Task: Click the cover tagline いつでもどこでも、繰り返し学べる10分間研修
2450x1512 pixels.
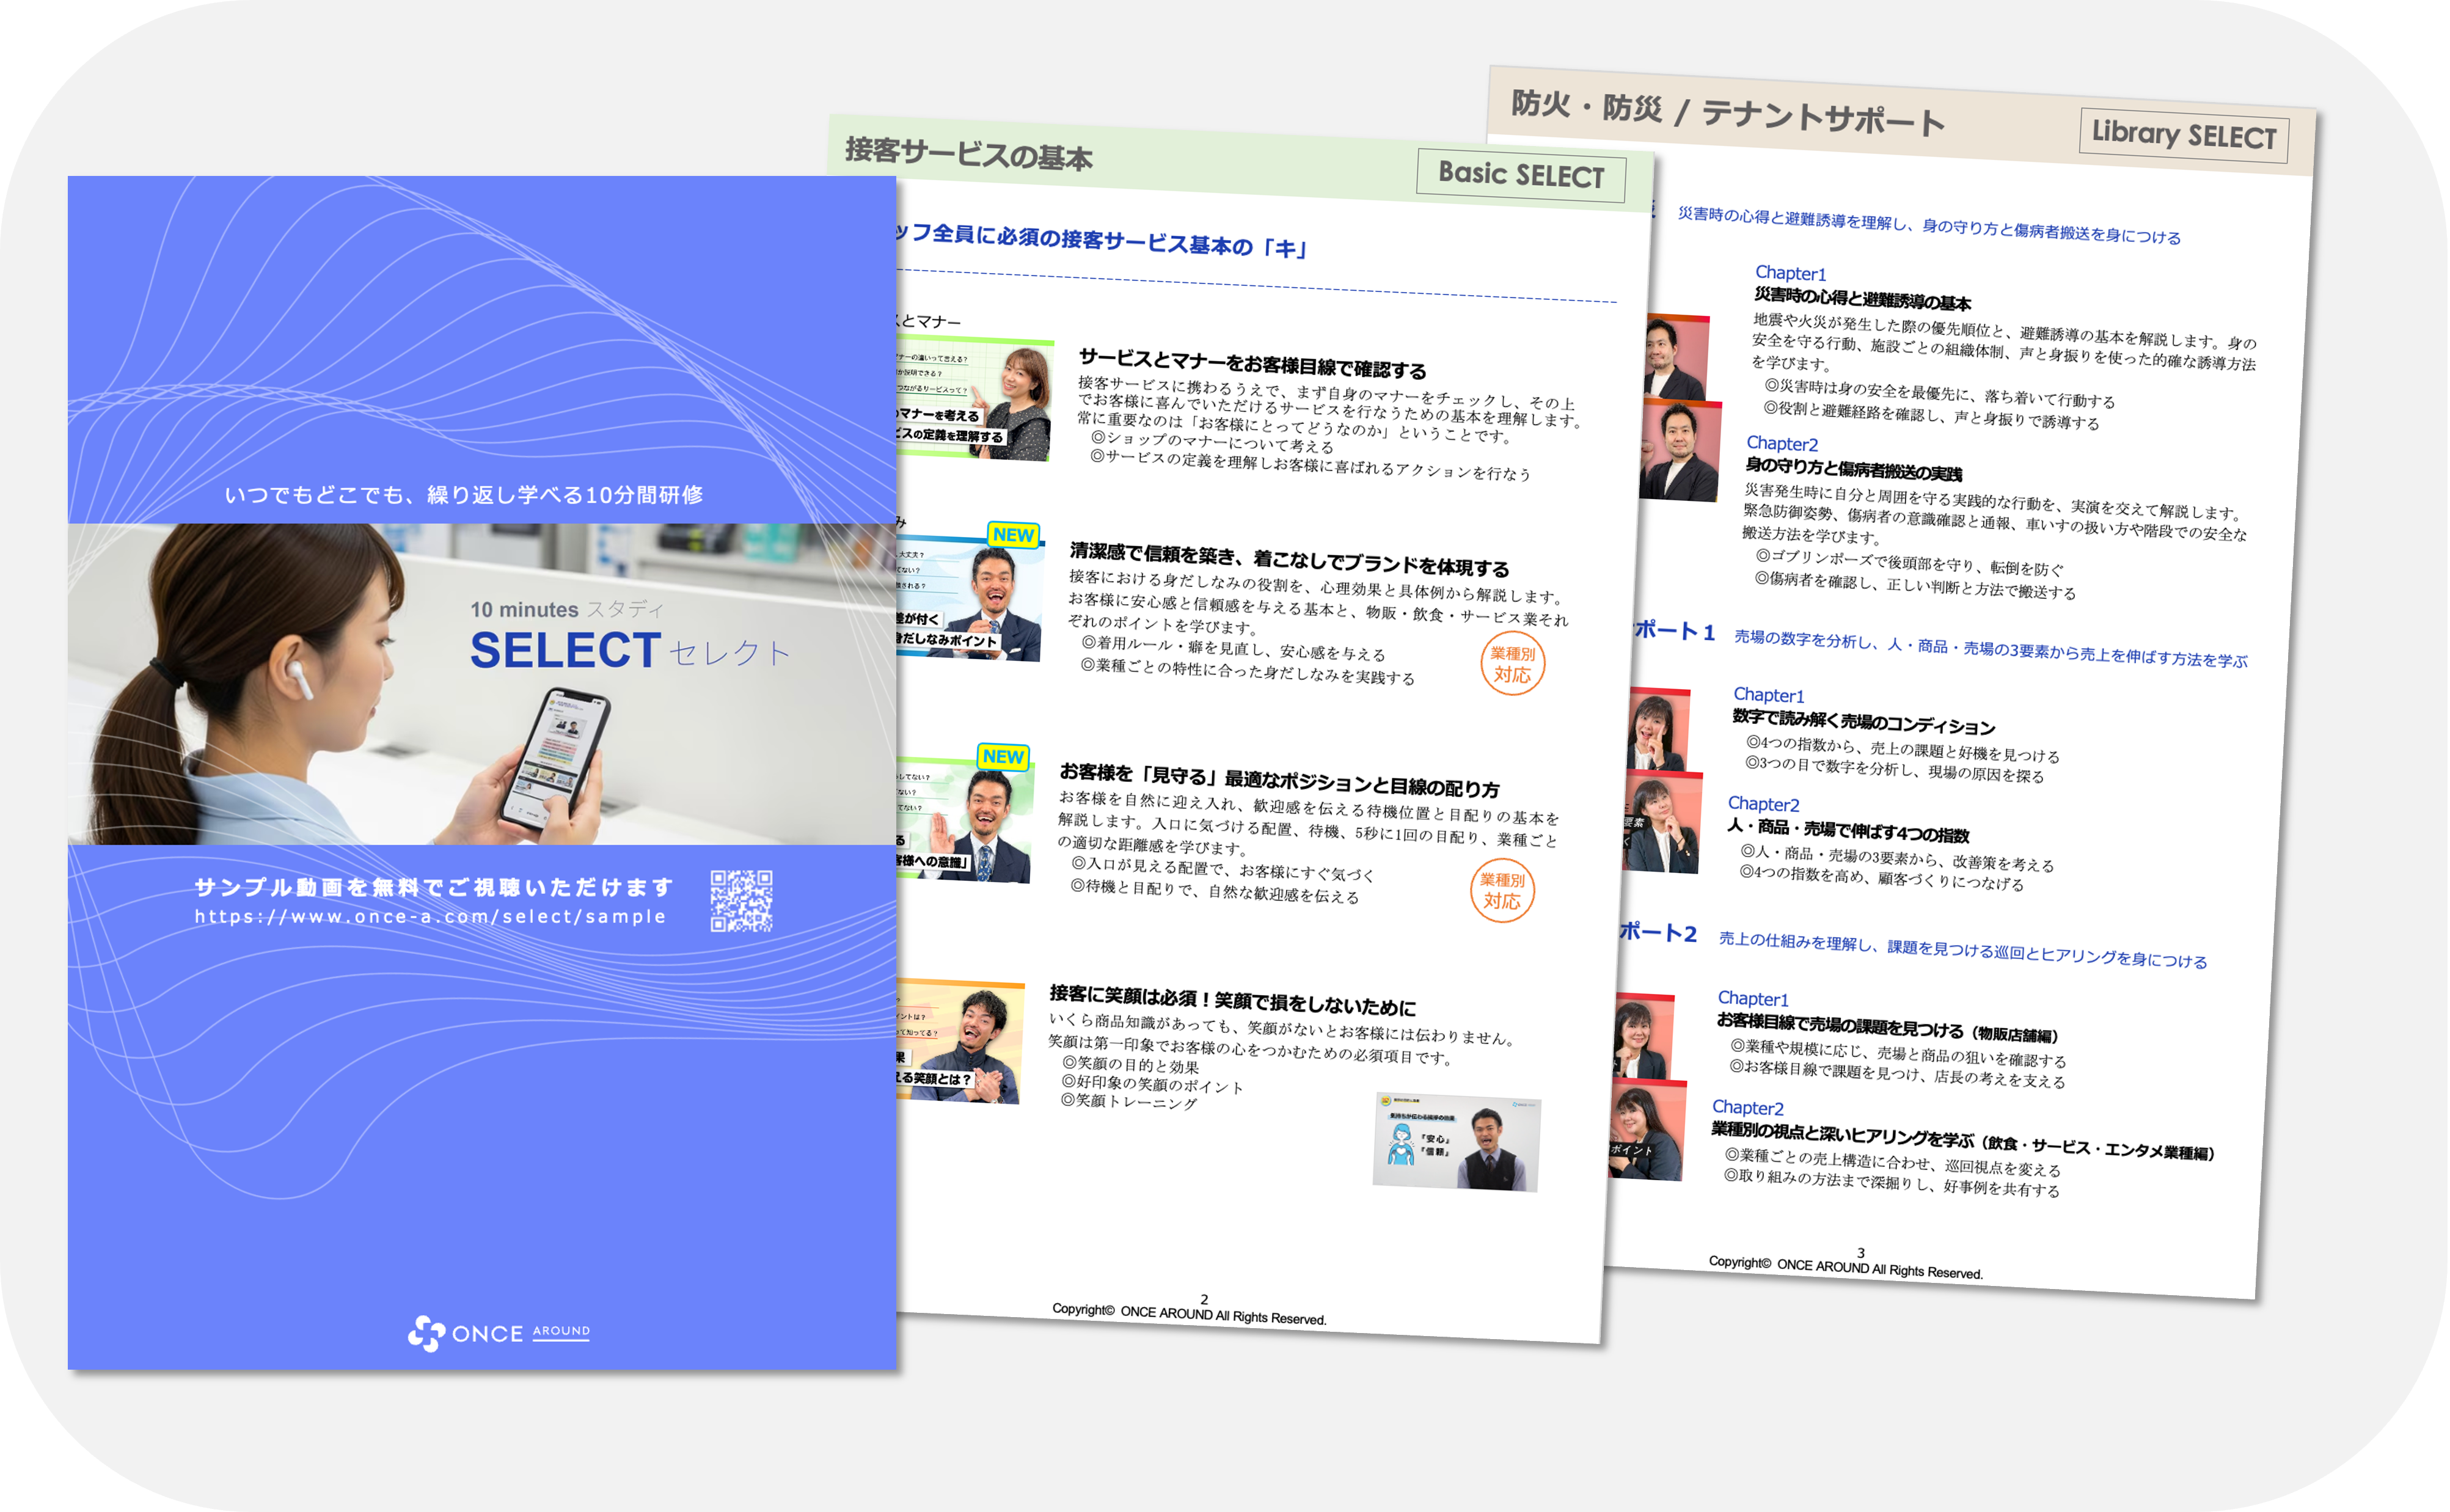Action: click(464, 495)
